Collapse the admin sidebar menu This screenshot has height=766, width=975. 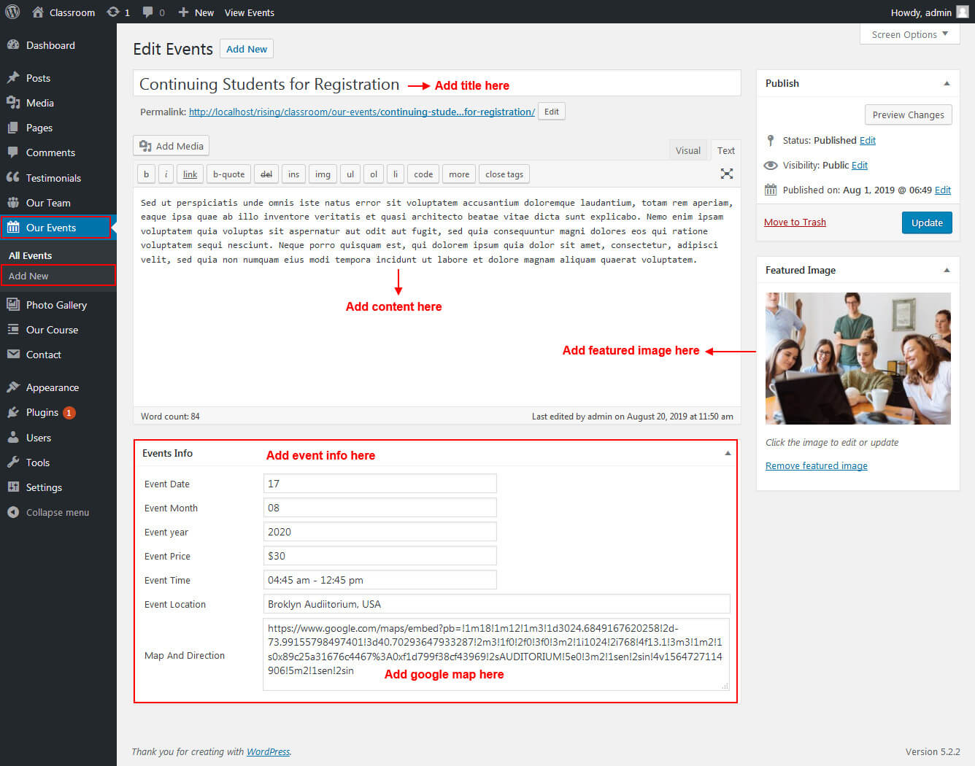click(x=57, y=512)
